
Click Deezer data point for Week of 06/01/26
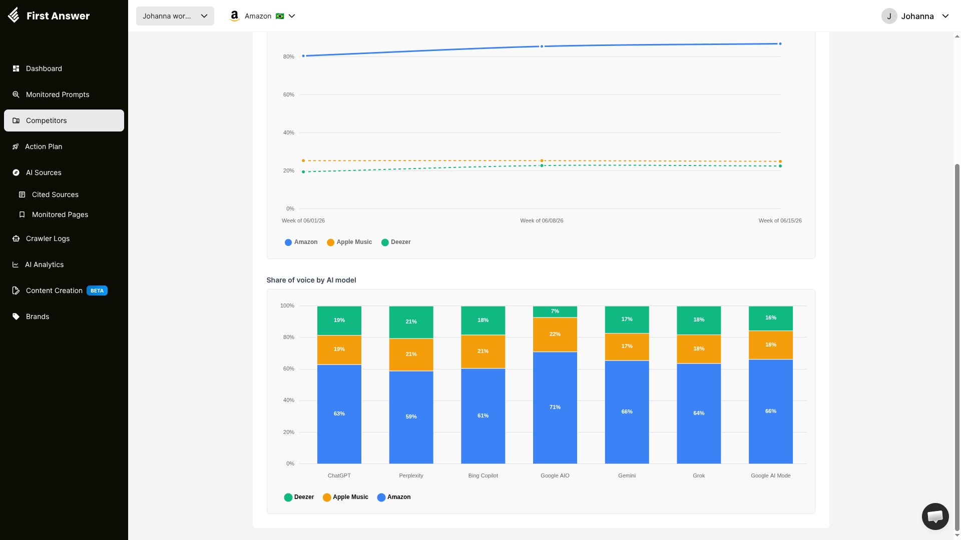coord(303,172)
